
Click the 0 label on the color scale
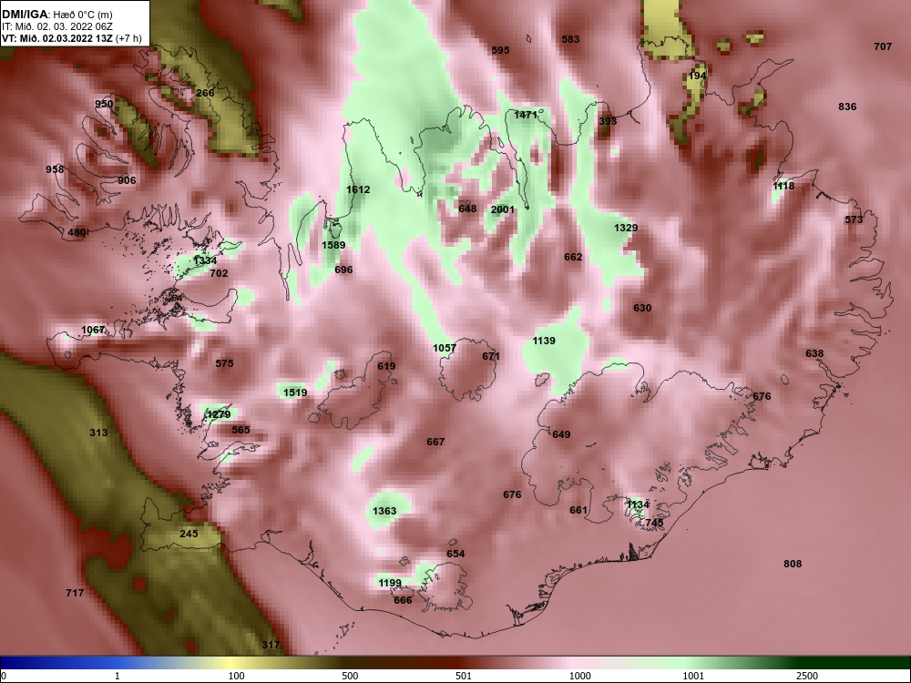pos(4,676)
